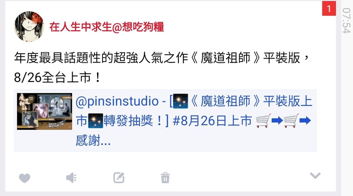This screenshot has width=353, height=196.
Task: Open the poster's round avatar picture
Action: 29,27
